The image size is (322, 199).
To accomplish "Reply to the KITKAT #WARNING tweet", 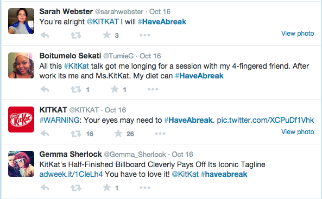I will (x=45, y=134).
